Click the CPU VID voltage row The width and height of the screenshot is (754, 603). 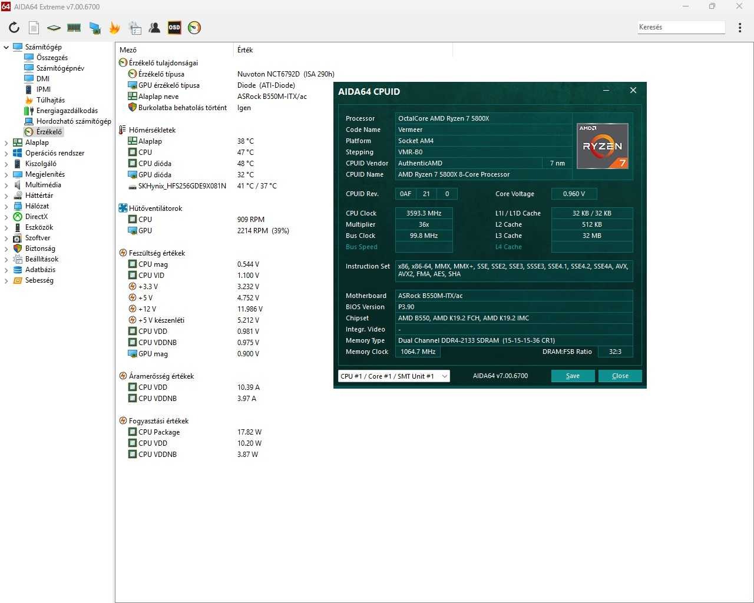[x=194, y=276]
